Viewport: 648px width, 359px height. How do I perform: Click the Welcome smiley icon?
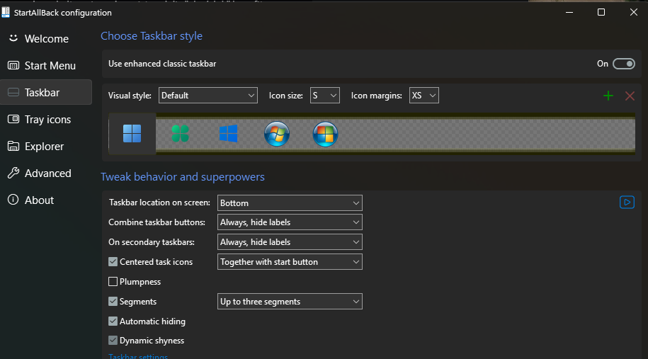[x=13, y=38]
